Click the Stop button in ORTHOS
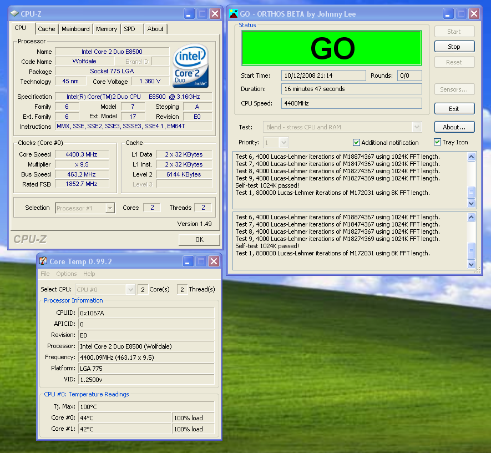The width and height of the screenshot is (491, 453). click(x=454, y=47)
